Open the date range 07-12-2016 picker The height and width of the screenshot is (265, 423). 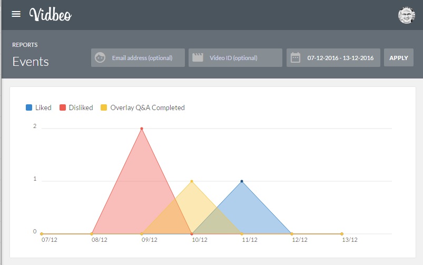[340, 58]
